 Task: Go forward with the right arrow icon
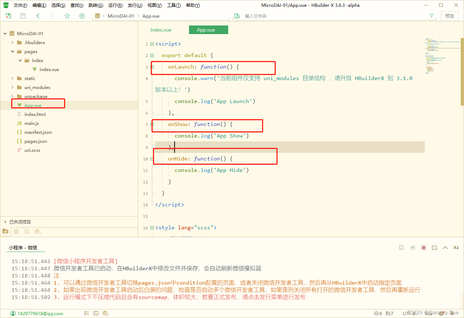click(x=53, y=16)
